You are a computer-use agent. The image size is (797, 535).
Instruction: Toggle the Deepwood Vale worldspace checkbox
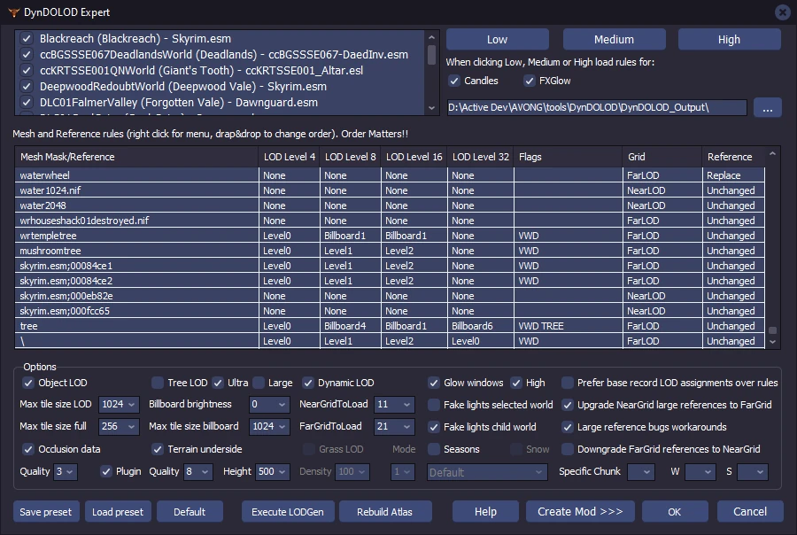click(x=27, y=87)
